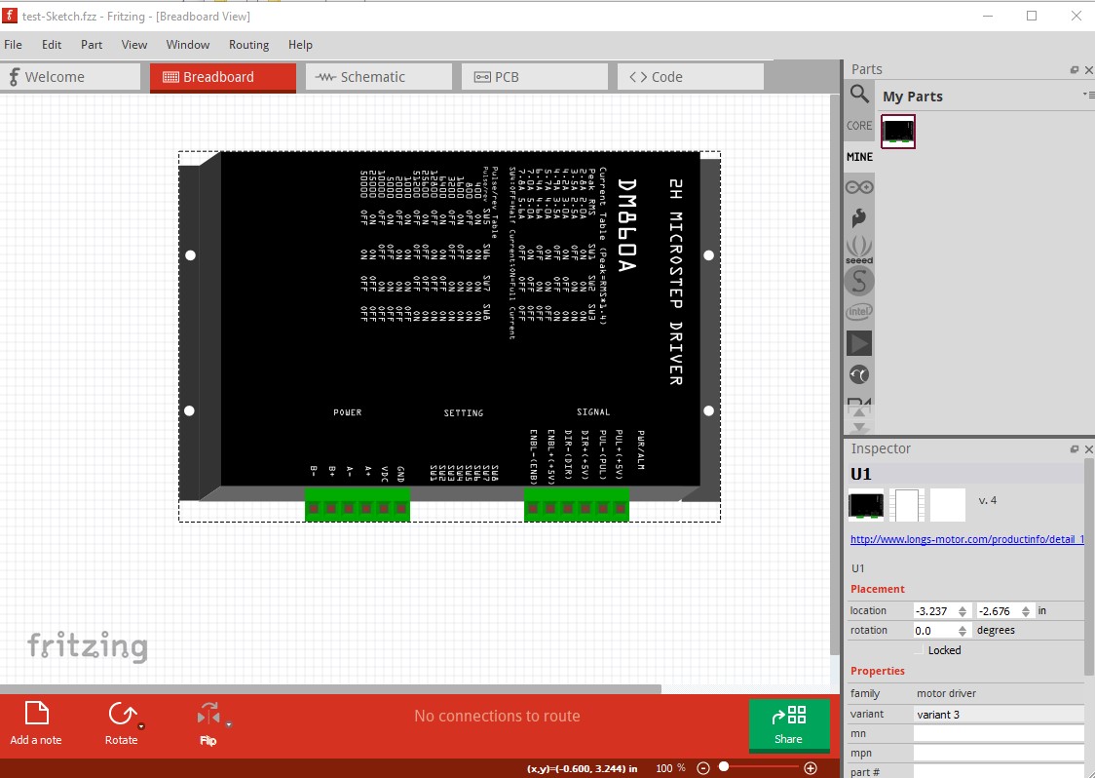This screenshot has width=1095, height=778.
Task: Select the MINE parts bin
Action: (859, 157)
